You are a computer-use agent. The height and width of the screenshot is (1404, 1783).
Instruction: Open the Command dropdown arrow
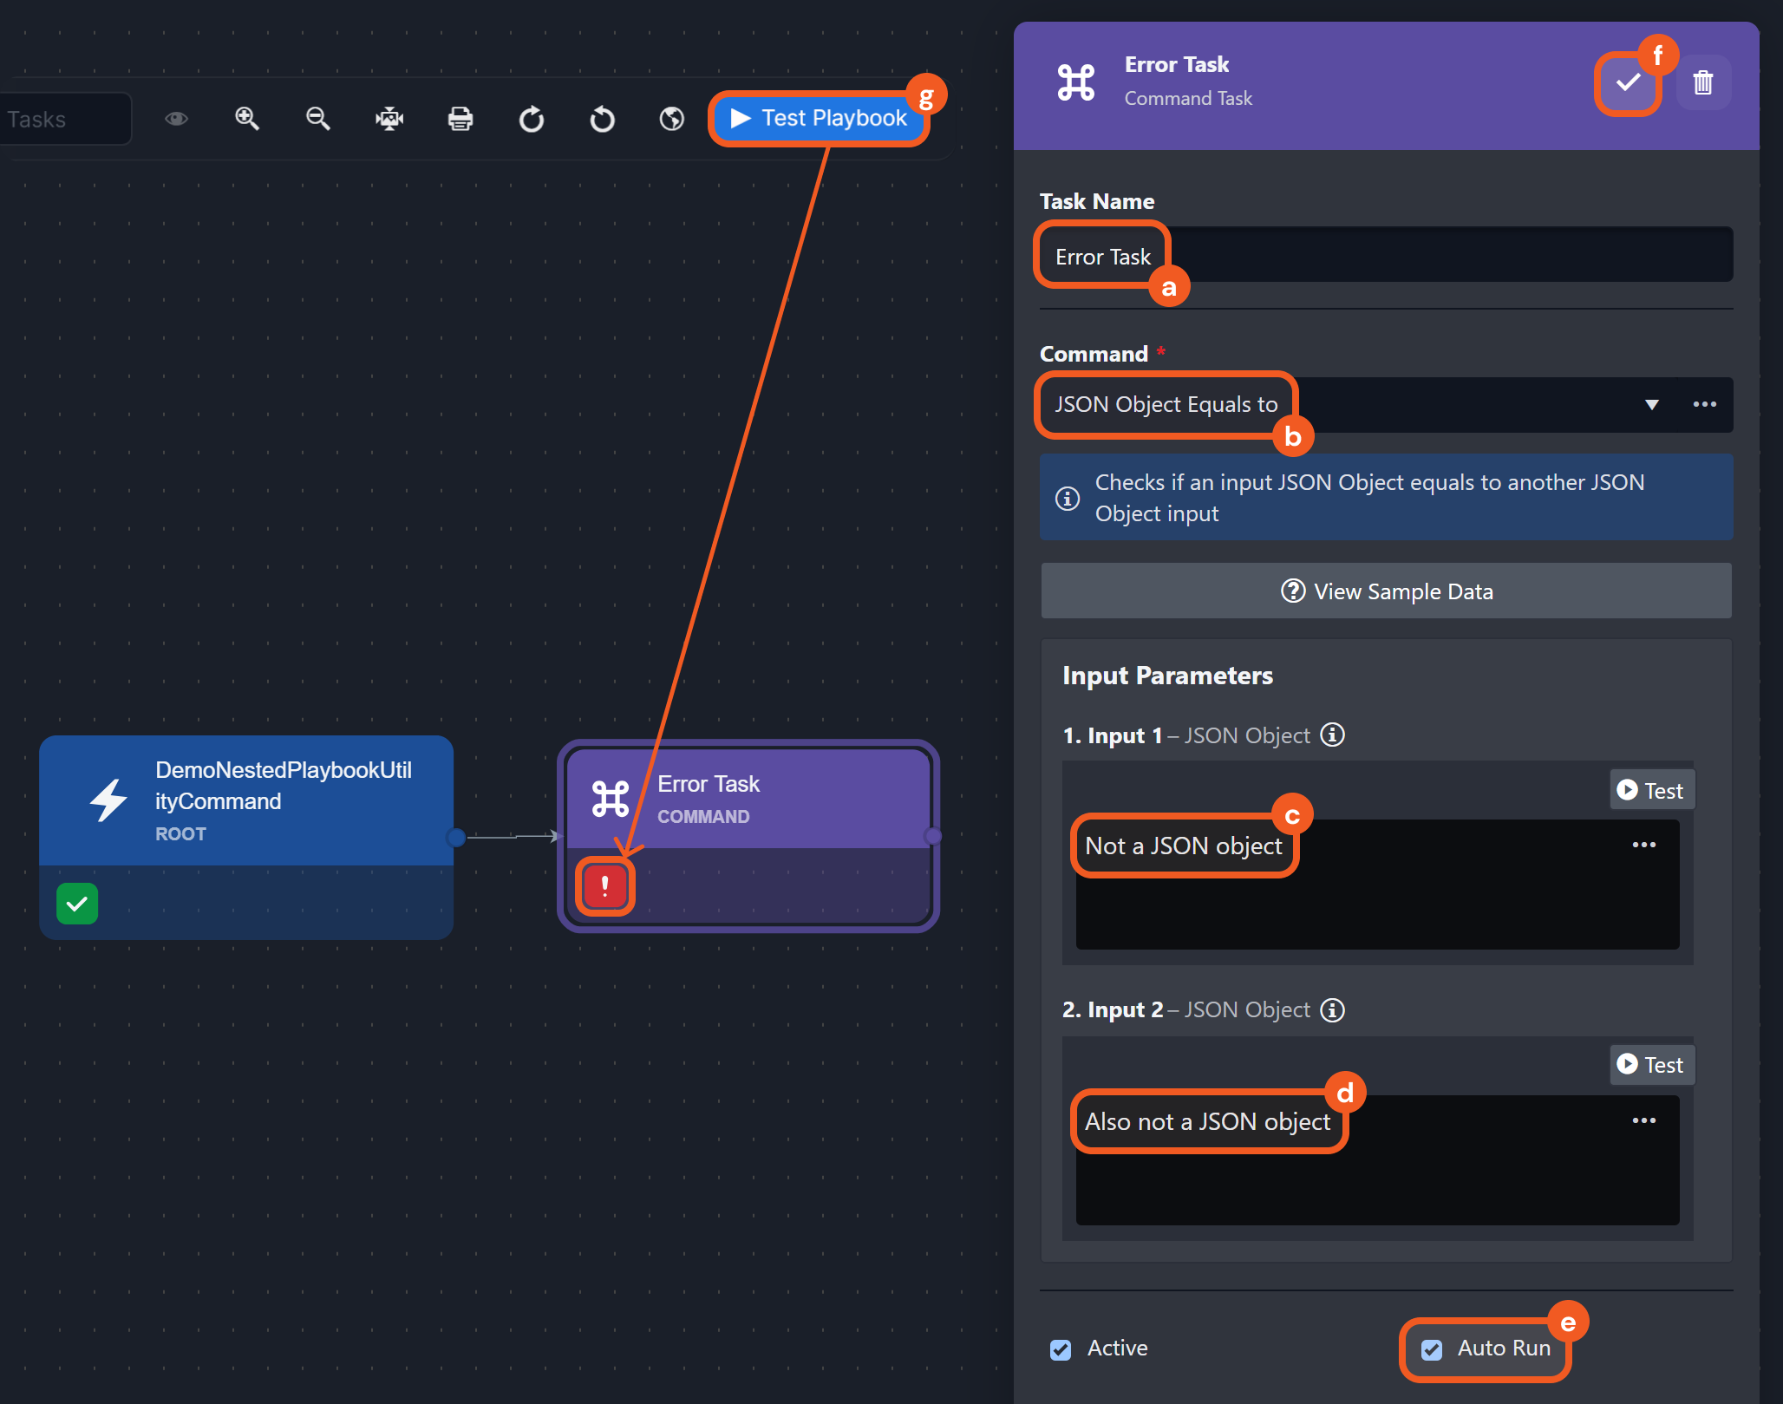pos(1651,405)
